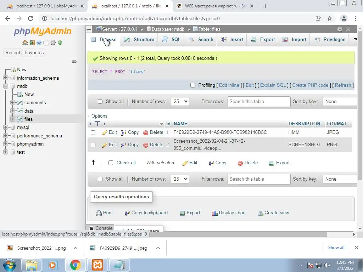Open the Insert tab
363x272 pixels.
click(232, 40)
